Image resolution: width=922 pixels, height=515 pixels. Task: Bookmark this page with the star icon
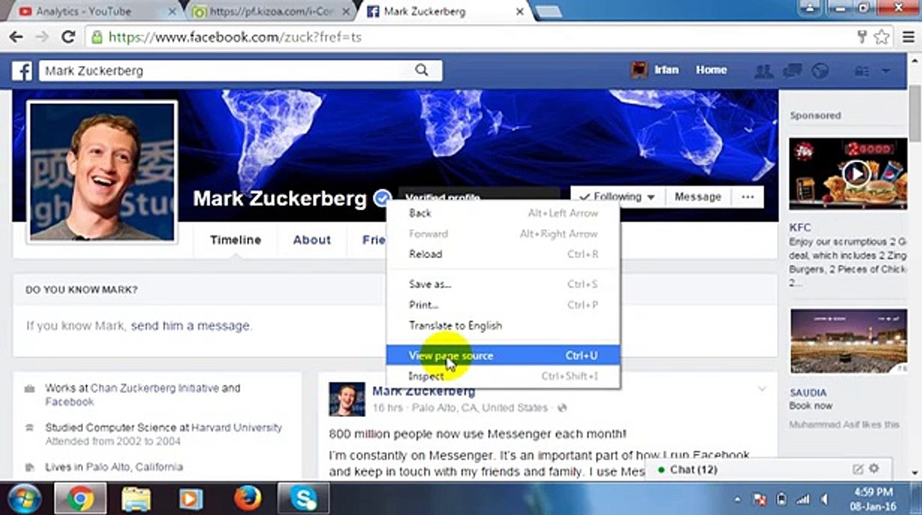tap(882, 37)
